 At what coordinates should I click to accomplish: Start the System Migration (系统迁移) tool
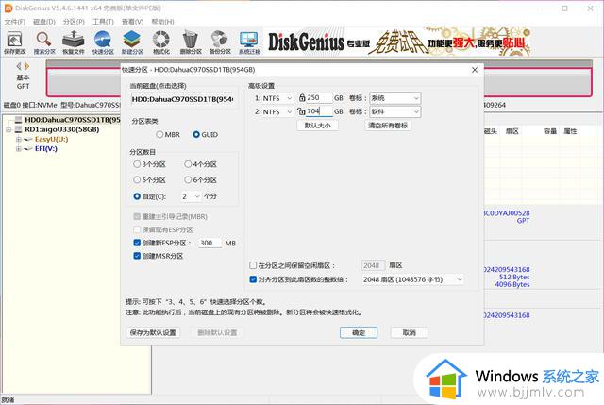(x=249, y=42)
